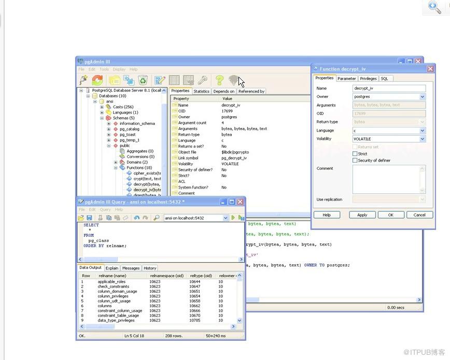Click the plug connection icon in pgAdmin toolbar
The image size is (450, 360).
point(83,80)
